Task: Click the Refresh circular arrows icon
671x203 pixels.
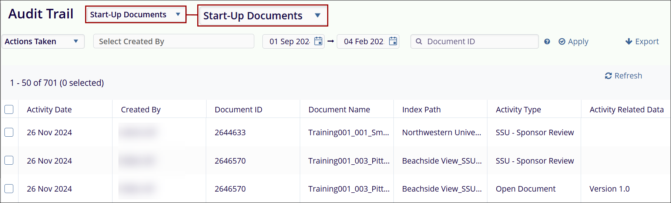Action: (x=608, y=76)
